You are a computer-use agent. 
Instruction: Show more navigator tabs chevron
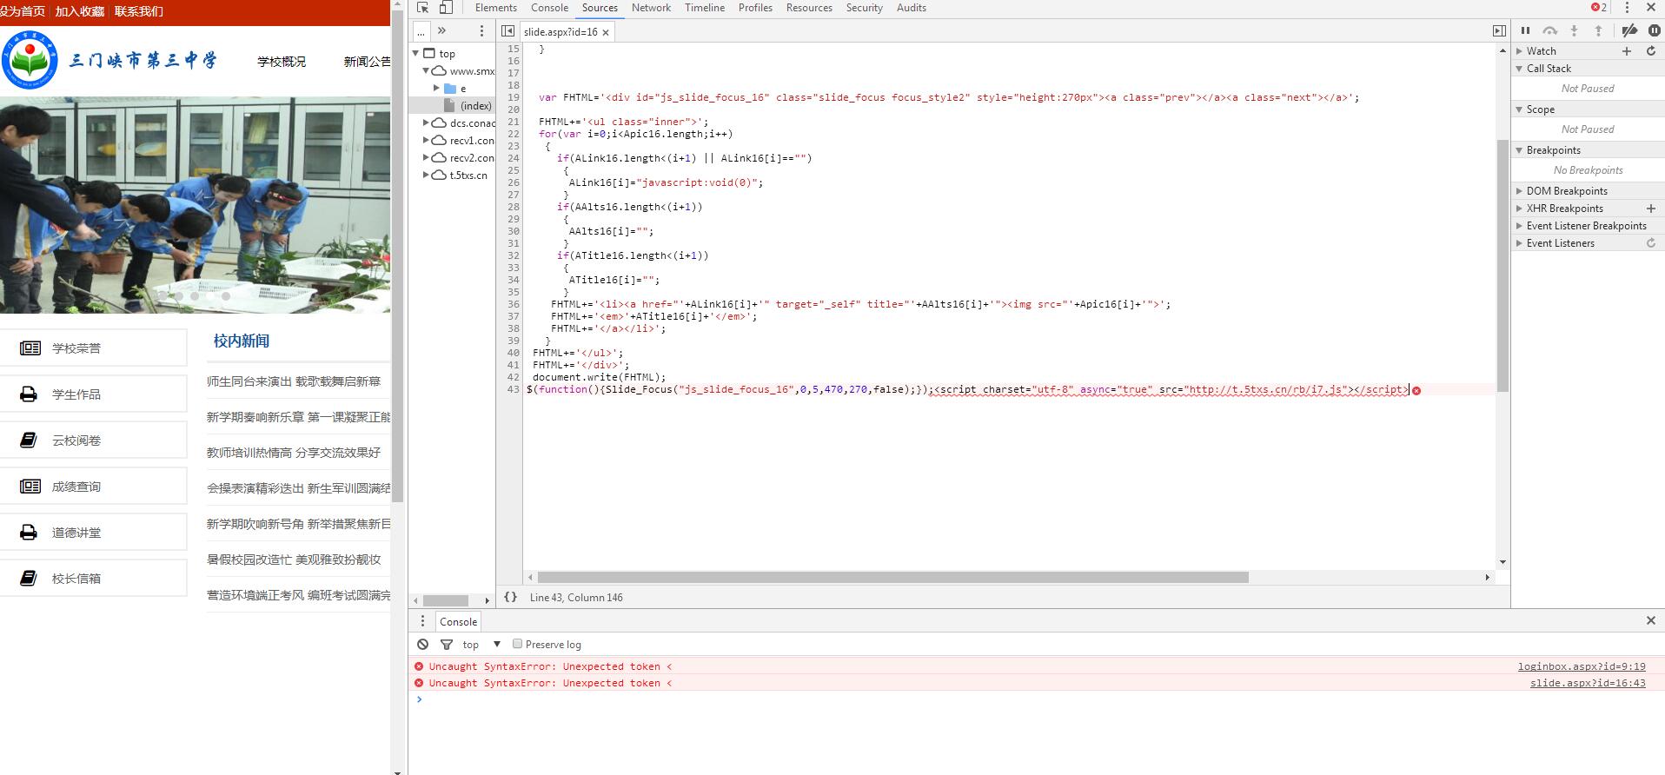tap(441, 30)
